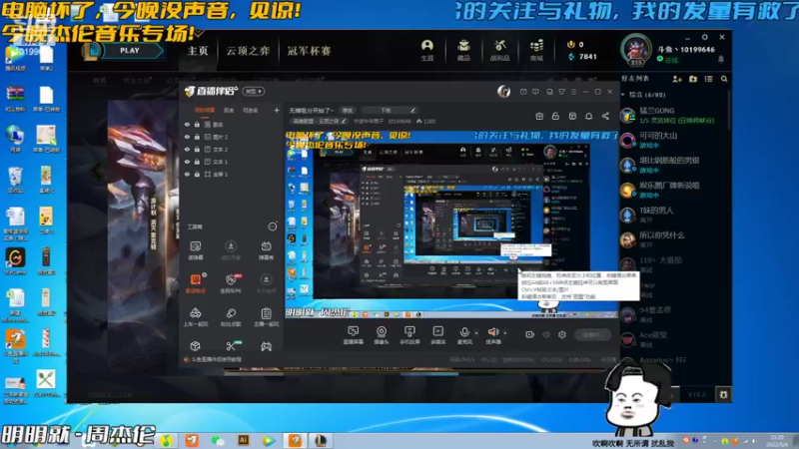
Task: Mute the 麦克风 microphone icon
Action: pyautogui.click(x=464, y=332)
